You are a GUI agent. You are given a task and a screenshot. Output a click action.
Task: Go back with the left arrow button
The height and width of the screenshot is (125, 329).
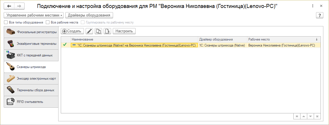coord(9,6)
